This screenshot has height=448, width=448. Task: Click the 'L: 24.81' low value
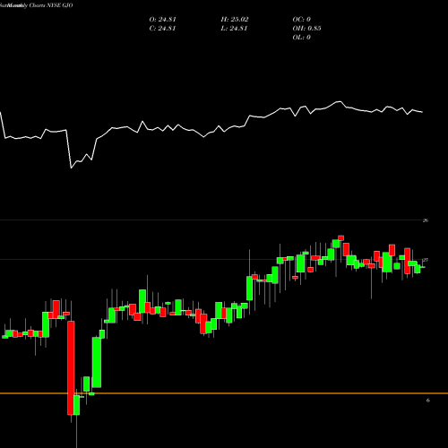coord(234,29)
